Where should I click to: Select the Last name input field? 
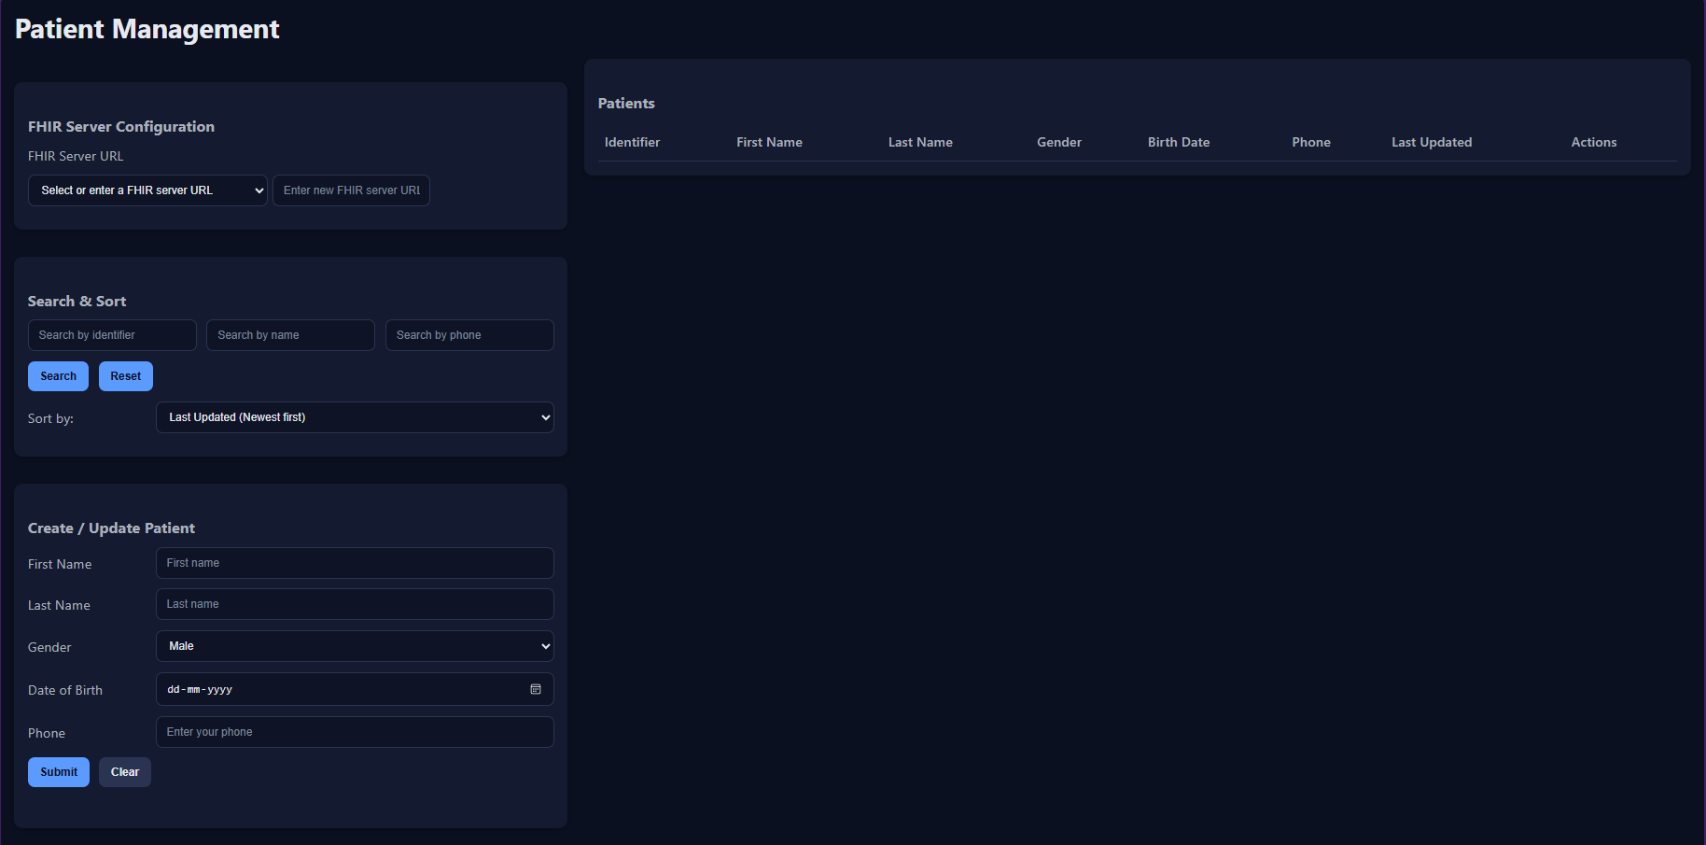coord(355,604)
